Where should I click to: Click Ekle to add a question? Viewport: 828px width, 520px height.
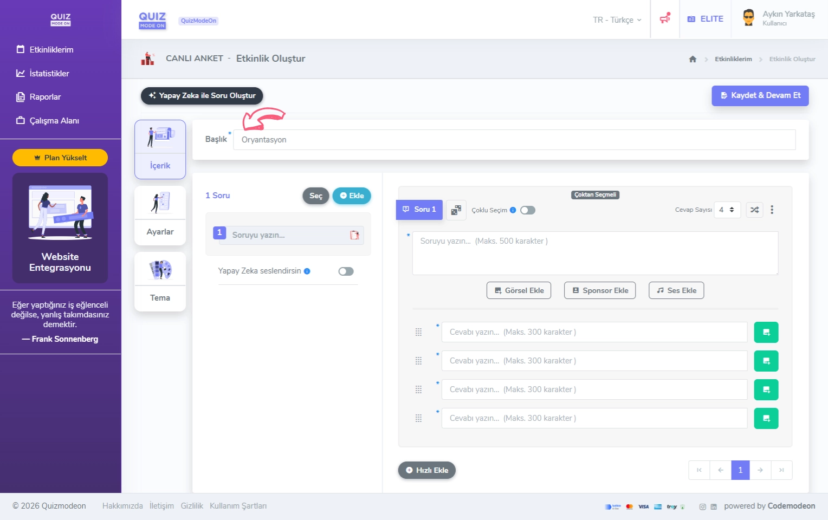pos(352,196)
